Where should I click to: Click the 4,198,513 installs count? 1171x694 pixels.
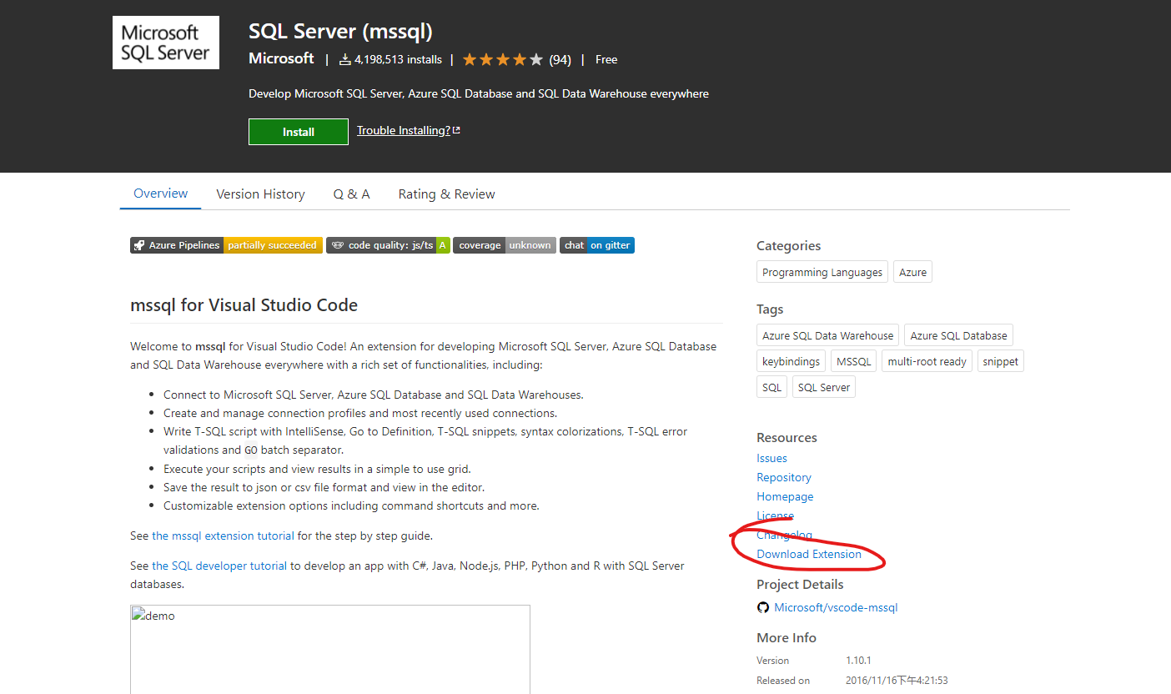[398, 59]
